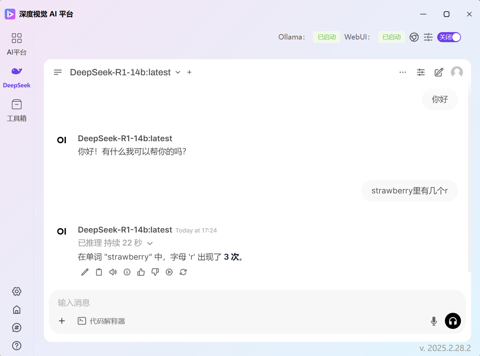Click the Ollama 已启动 status button
Screen dimensions: 480x356
coord(327,37)
